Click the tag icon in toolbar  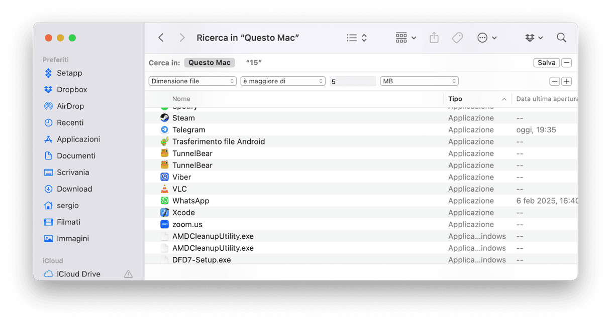click(457, 38)
